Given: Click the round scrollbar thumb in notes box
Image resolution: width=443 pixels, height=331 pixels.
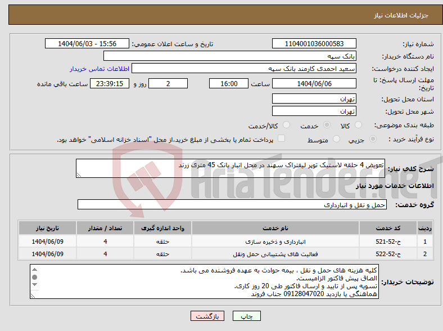Looking at the screenshot, I should click(x=34, y=277).
